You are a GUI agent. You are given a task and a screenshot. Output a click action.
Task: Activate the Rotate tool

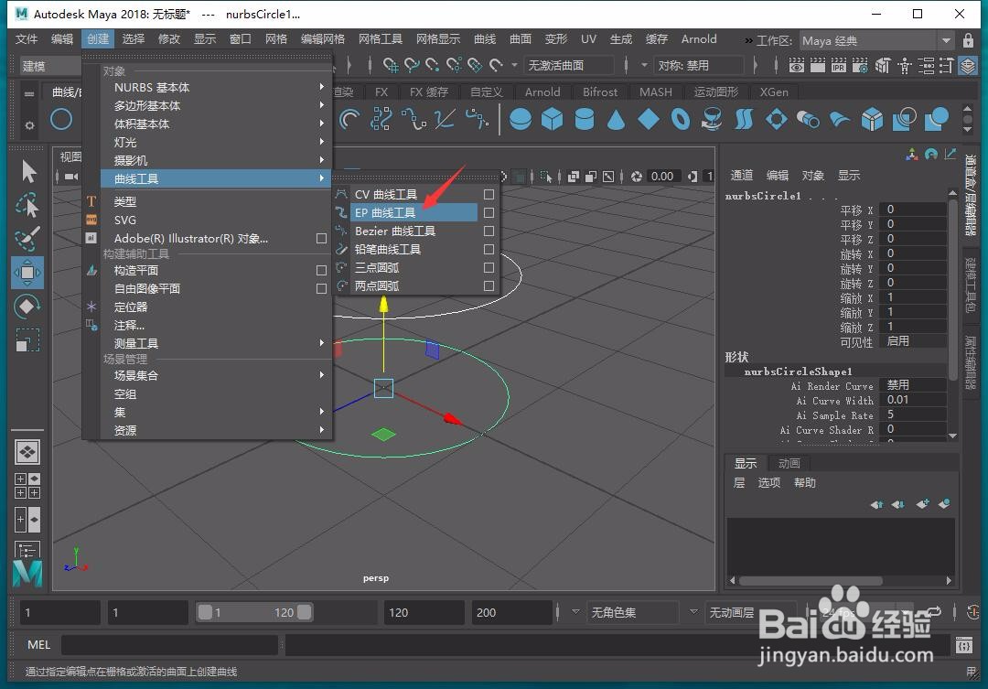[x=27, y=307]
